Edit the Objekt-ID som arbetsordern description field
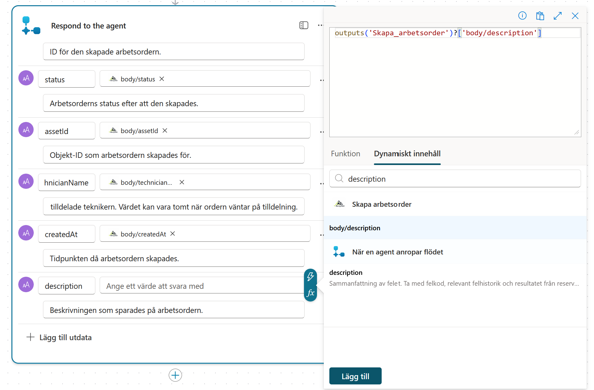Viewport: 594px width, 390px height. click(x=174, y=155)
